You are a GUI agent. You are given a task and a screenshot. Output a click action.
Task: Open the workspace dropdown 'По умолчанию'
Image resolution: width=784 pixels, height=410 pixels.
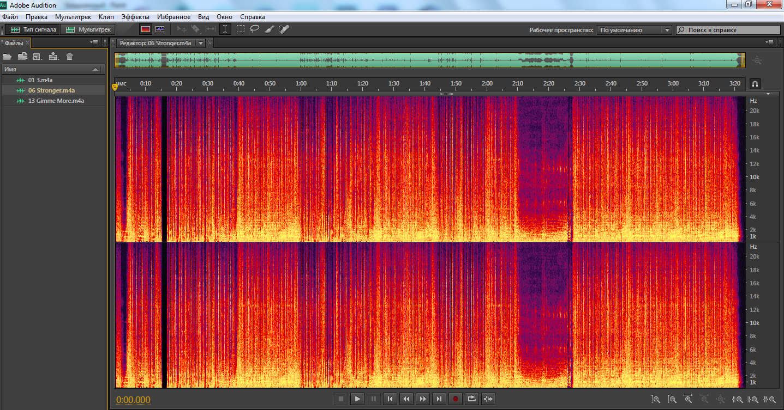point(634,30)
